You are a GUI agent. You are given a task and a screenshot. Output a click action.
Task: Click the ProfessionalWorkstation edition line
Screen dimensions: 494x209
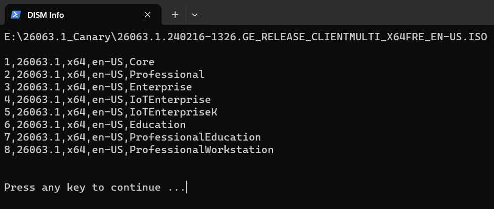pyautogui.click(x=139, y=150)
